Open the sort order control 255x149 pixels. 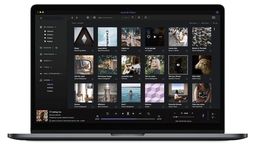click(x=126, y=17)
